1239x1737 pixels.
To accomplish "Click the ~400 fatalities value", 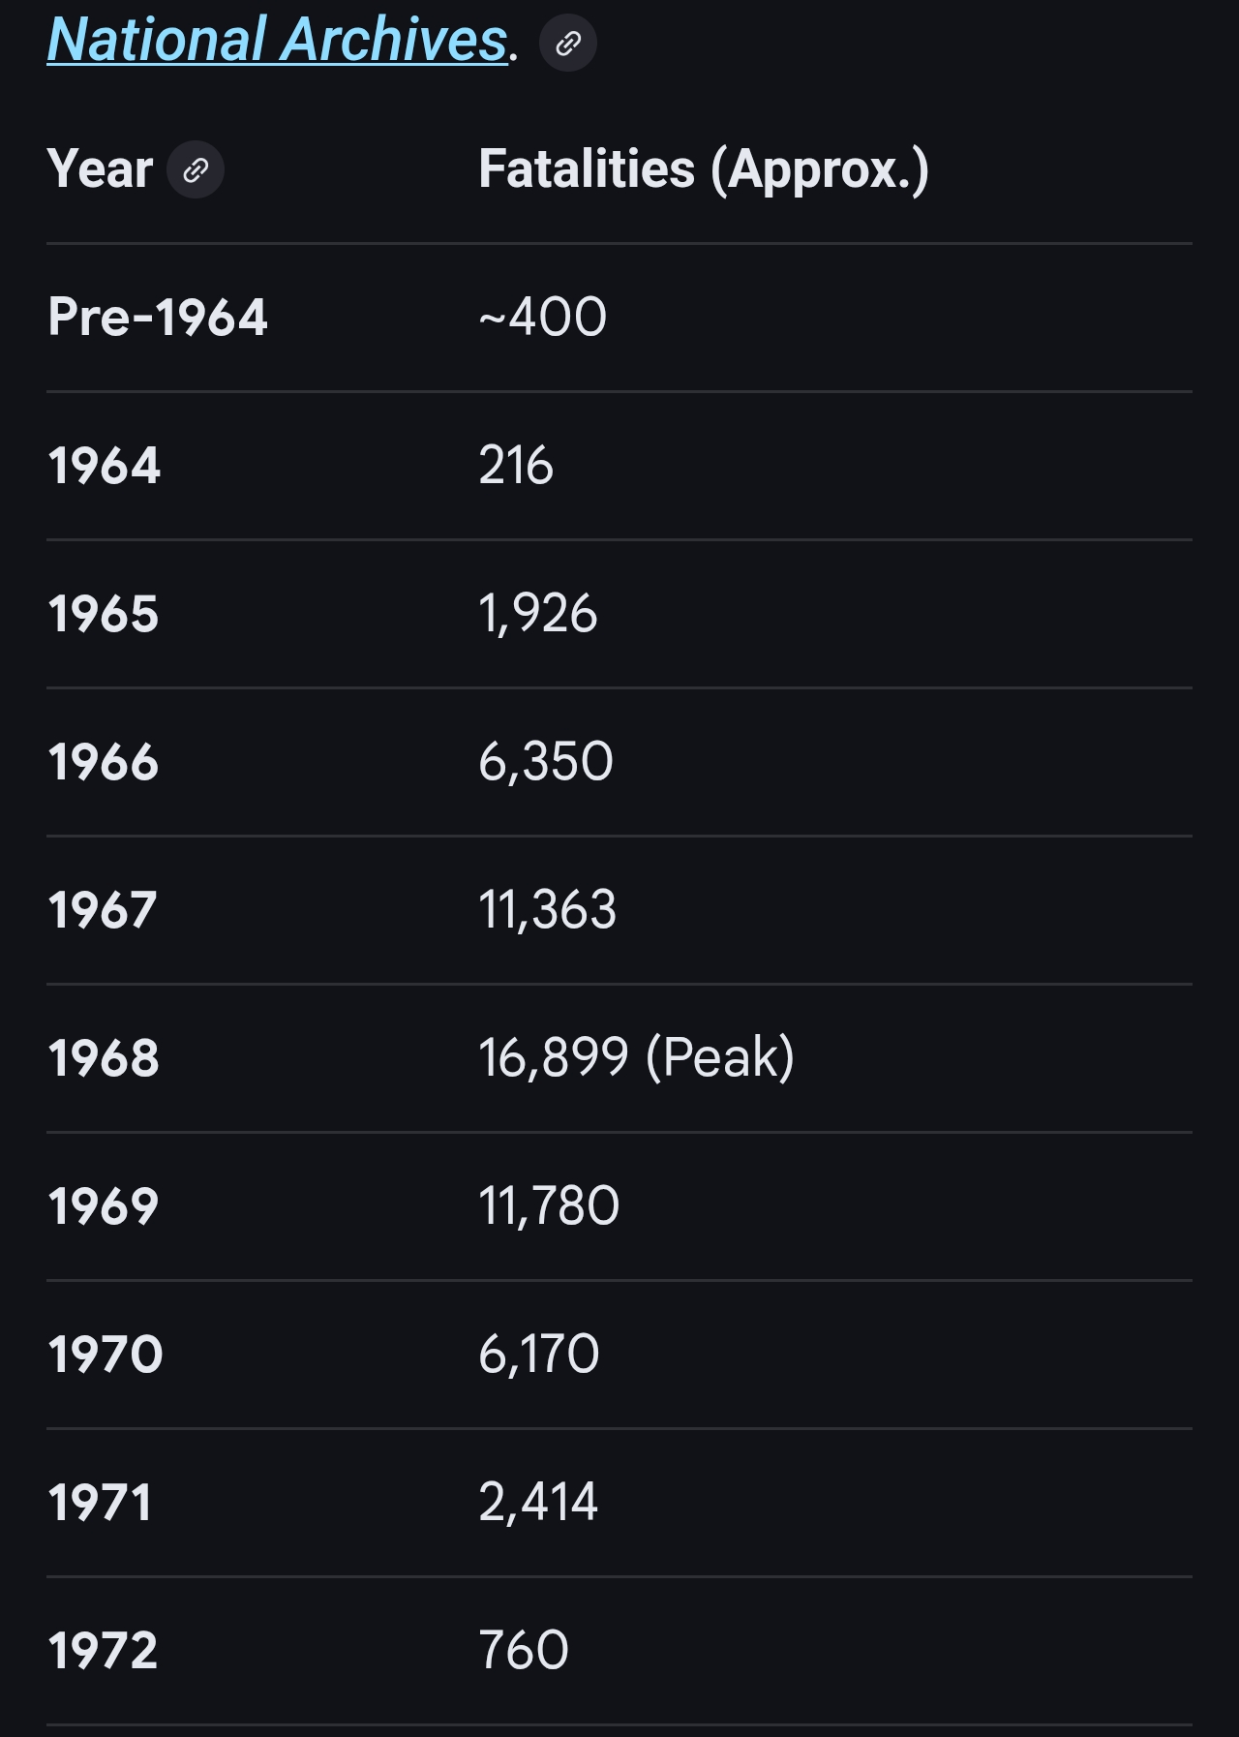I will pos(542,318).
